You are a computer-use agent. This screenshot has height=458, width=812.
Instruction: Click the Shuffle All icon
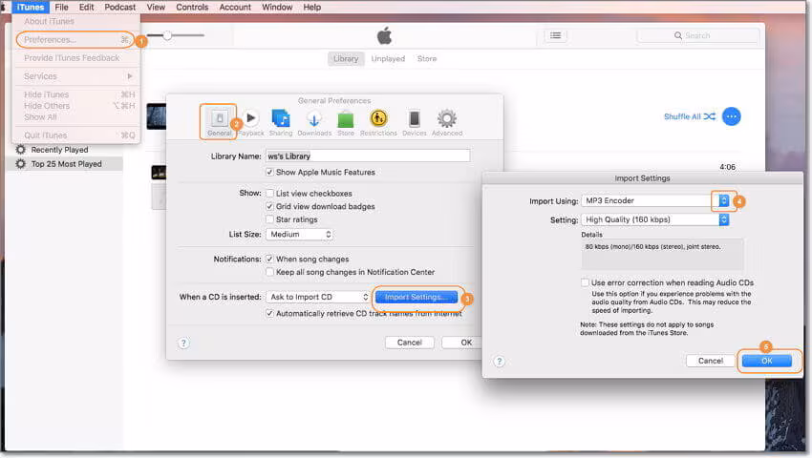click(710, 116)
